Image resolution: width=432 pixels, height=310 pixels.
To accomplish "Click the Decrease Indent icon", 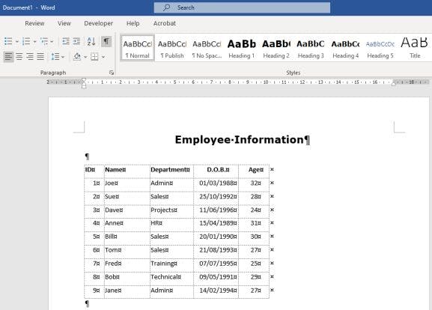I will pyautogui.click(x=66, y=41).
